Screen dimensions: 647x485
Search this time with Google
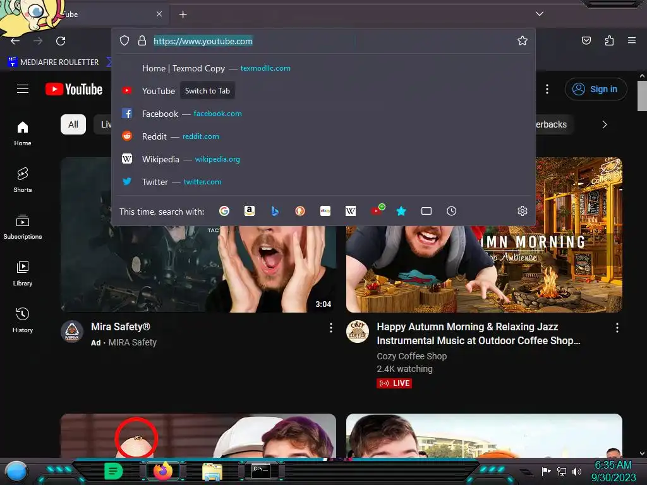224,211
